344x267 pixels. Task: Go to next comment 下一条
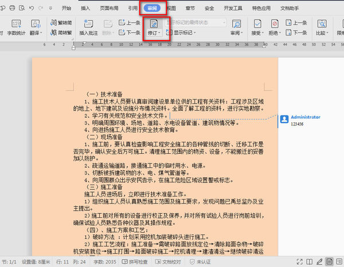pos(129,33)
